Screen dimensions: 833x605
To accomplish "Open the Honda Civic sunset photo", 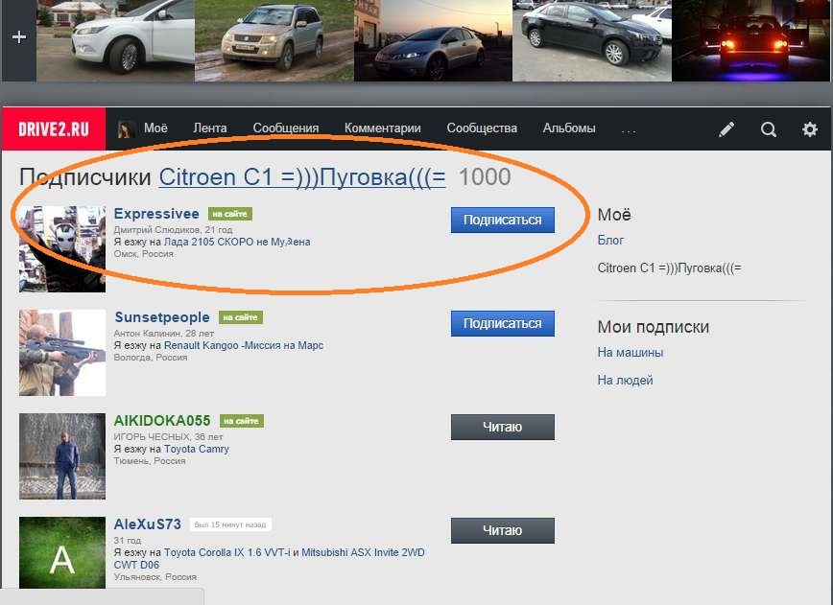I will click(x=433, y=41).
